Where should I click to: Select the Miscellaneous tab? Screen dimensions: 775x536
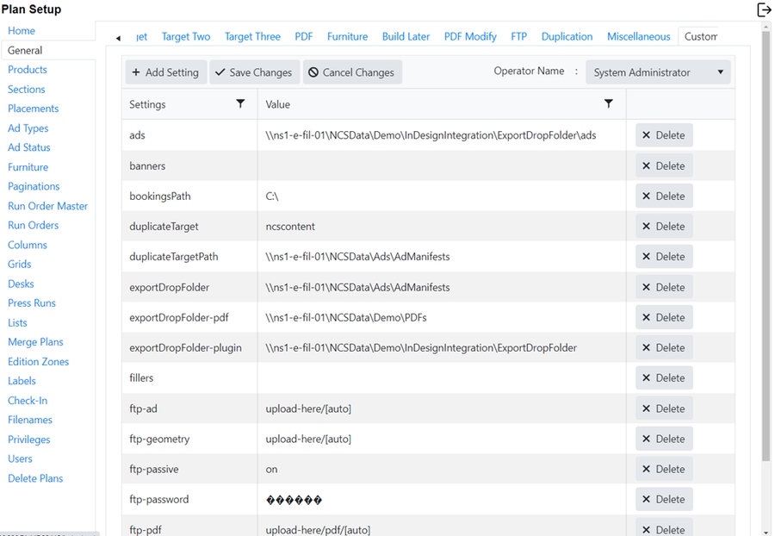[638, 36]
